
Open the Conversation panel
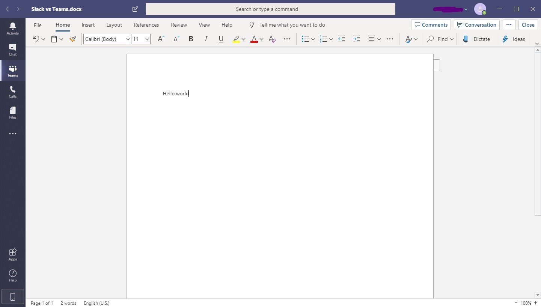(477, 25)
